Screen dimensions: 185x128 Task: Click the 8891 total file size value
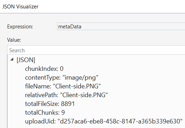click(68, 104)
